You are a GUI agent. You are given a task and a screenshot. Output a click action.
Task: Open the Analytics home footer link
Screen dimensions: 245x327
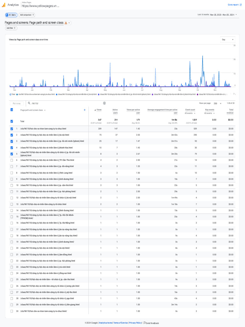[106, 323]
